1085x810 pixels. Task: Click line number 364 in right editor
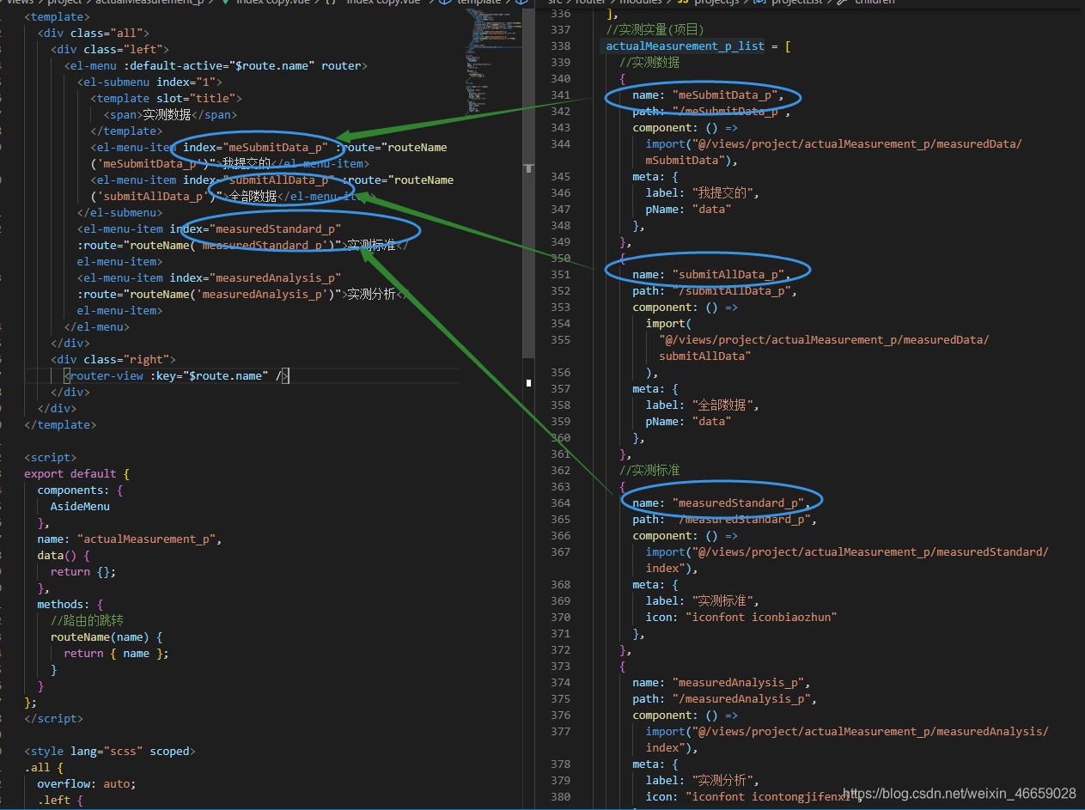pyautogui.click(x=560, y=502)
